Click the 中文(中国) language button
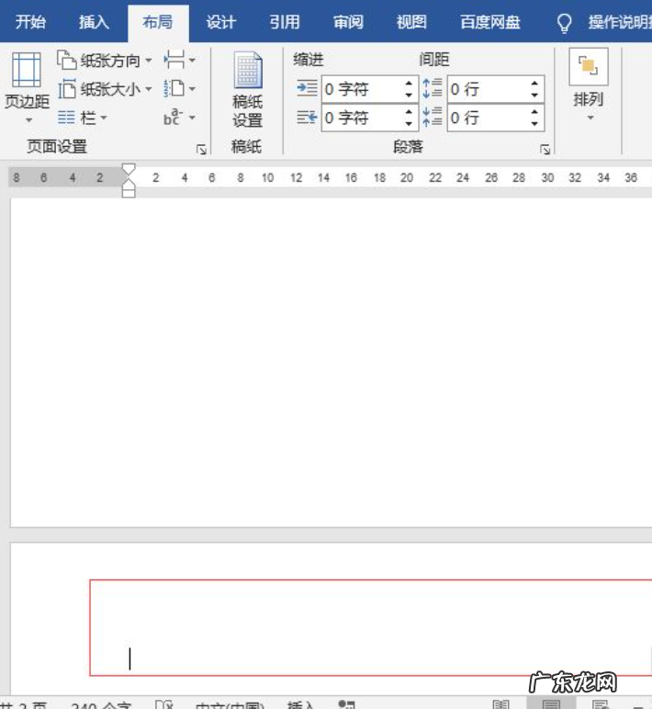Viewport: 652px width, 709px height. tap(229, 705)
